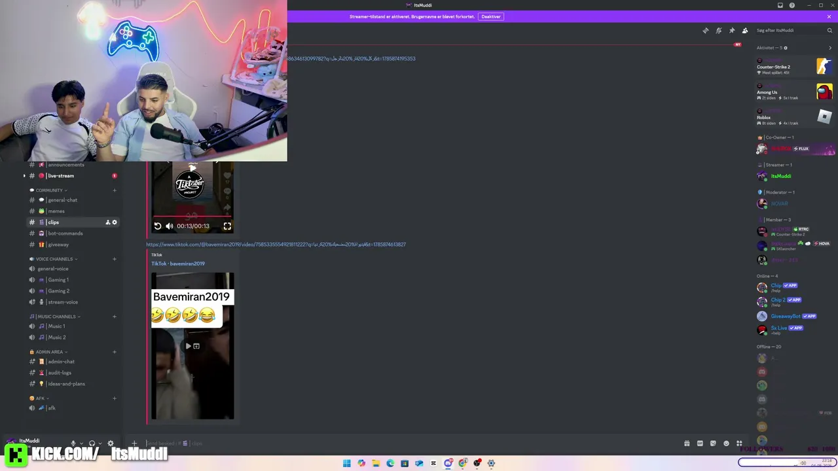Join the general-voice channel
Screen dimensions: 838x471
coord(73,269)
